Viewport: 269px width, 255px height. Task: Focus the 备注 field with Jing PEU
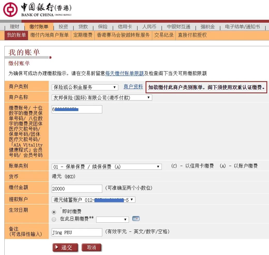pos(77,232)
